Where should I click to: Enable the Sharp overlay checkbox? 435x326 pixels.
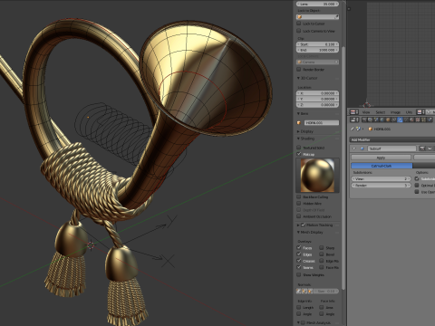322,247
